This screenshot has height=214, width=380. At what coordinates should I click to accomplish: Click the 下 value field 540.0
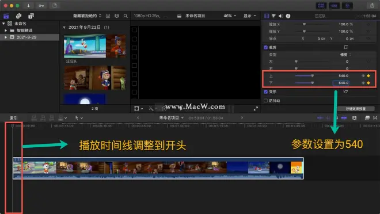[x=341, y=83]
